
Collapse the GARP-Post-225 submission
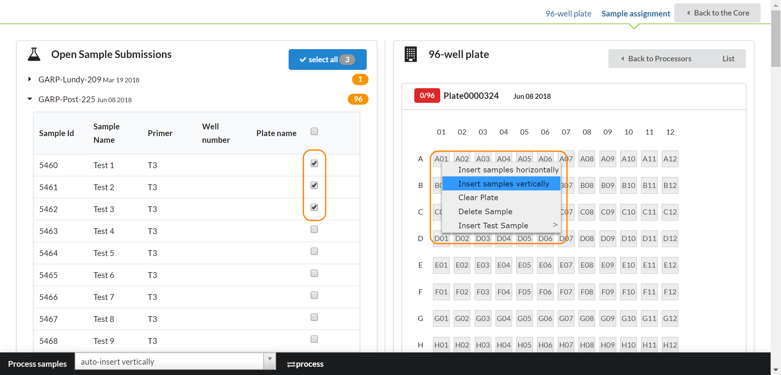30,99
